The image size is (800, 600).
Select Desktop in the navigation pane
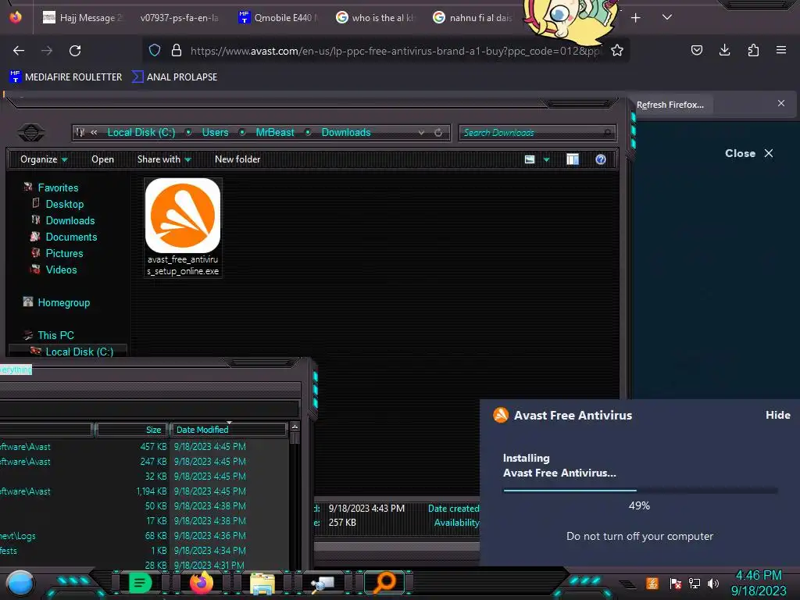[x=64, y=204]
